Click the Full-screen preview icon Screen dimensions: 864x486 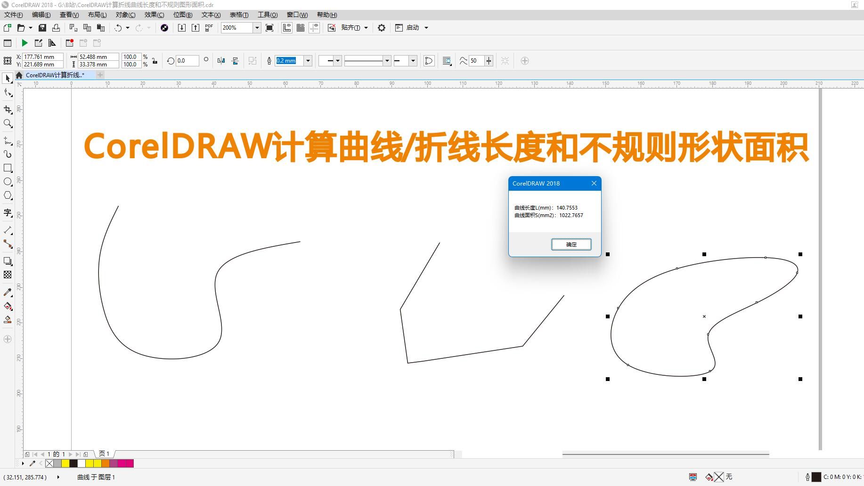click(x=269, y=28)
